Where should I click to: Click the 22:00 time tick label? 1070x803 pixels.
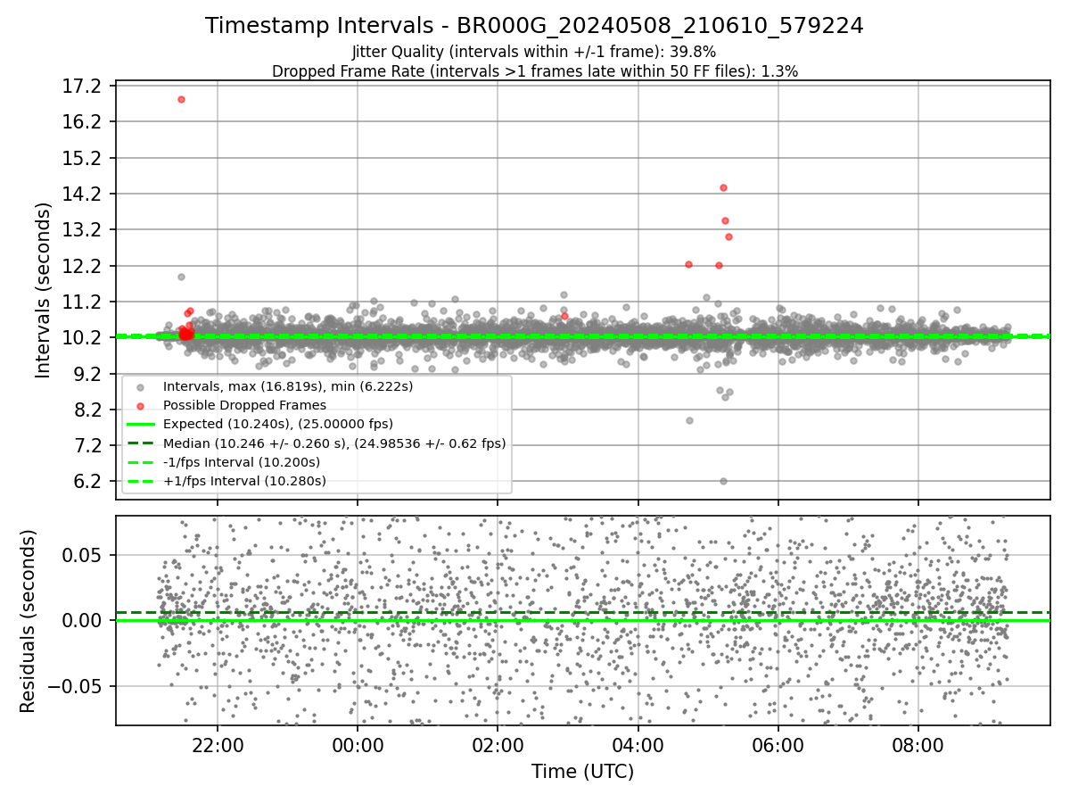218,745
